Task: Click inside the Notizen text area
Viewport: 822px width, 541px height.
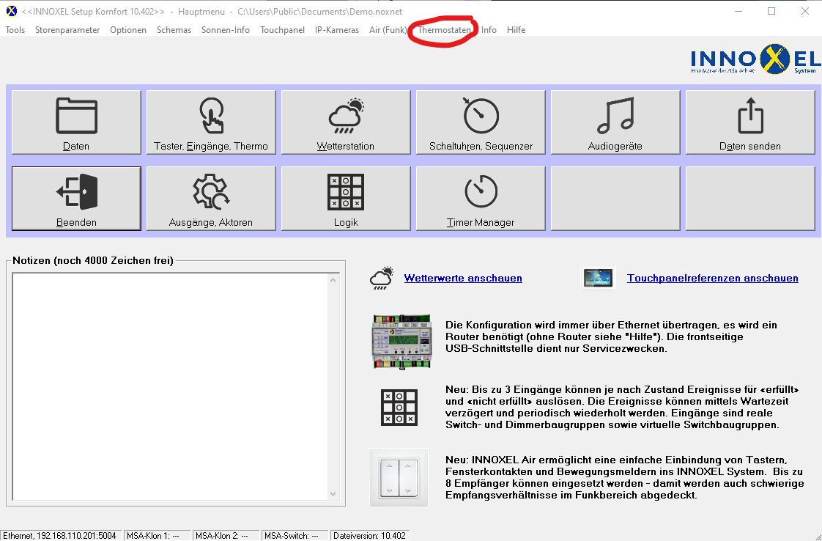Action: tap(171, 387)
